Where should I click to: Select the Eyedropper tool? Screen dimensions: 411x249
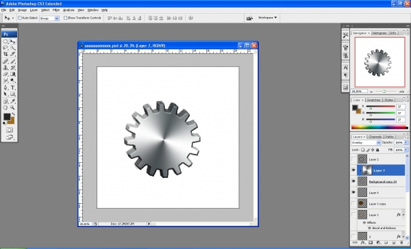click(12, 101)
